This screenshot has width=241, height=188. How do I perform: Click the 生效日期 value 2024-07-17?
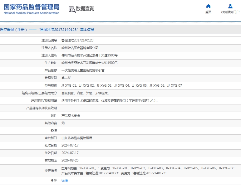[x=70, y=153]
